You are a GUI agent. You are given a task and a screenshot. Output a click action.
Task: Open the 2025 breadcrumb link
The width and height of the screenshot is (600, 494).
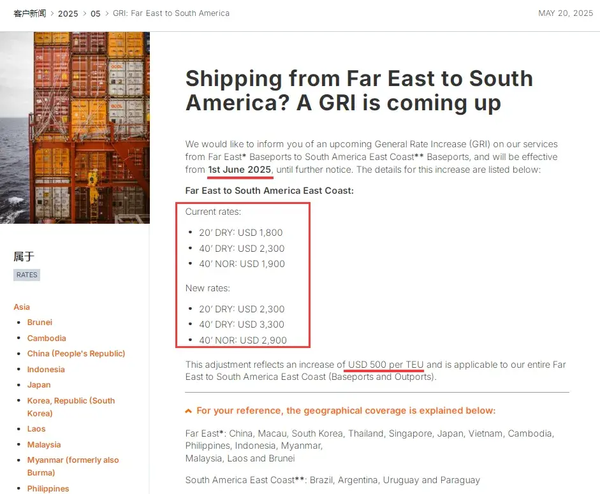pyautogui.click(x=68, y=13)
